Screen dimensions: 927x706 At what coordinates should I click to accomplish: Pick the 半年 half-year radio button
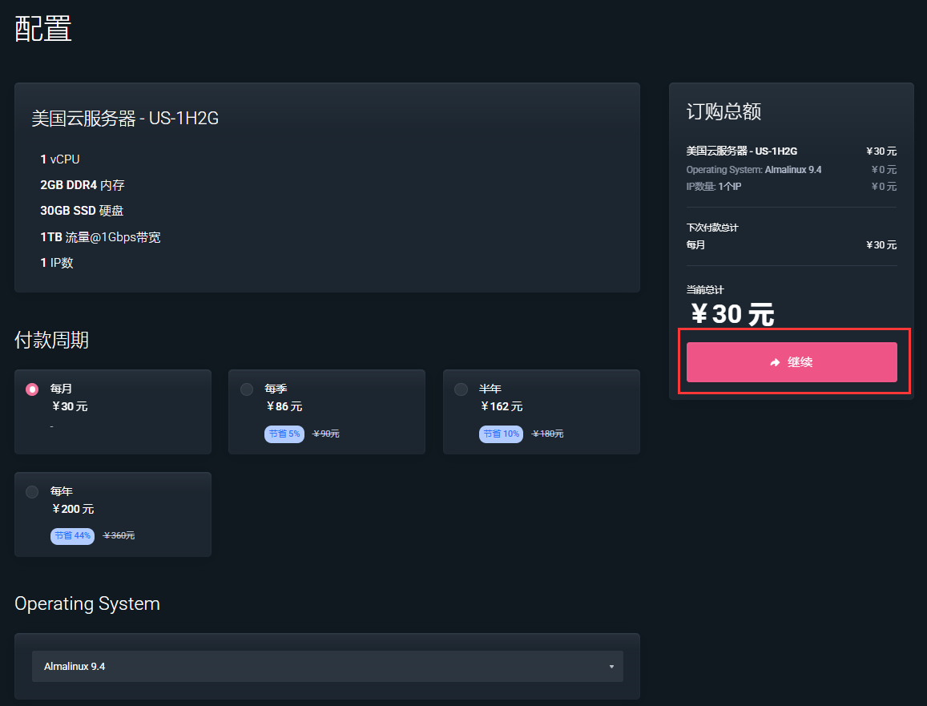pos(461,389)
